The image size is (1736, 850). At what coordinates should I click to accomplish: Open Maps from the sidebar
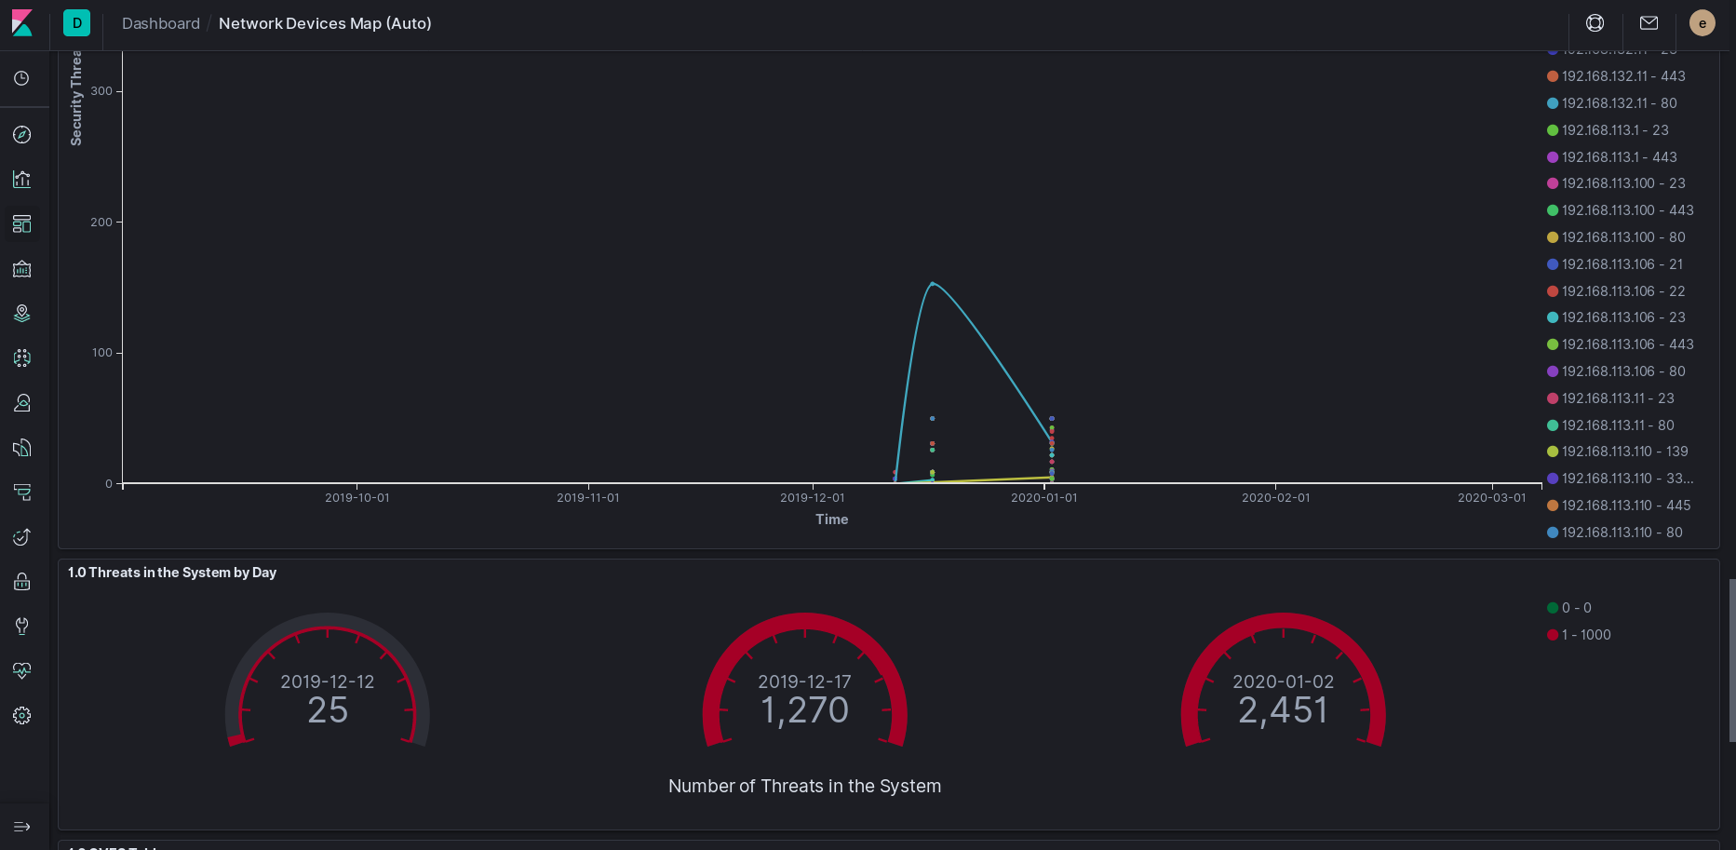[22, 314]
